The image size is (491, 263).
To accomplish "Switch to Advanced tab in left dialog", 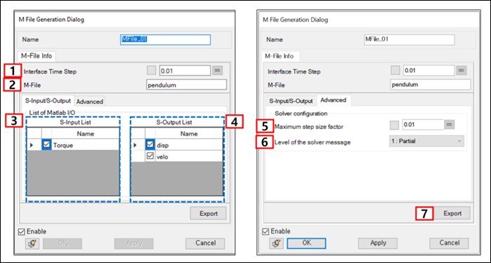I will point(89,101).
